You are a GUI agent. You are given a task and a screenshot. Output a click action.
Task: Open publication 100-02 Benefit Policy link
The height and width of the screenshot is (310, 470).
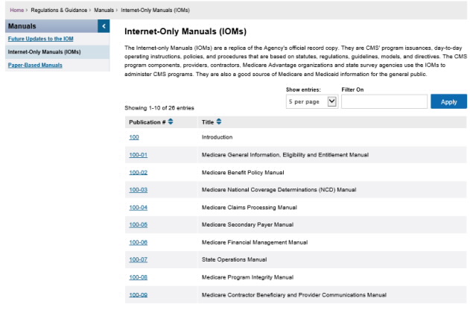point(138,172)
